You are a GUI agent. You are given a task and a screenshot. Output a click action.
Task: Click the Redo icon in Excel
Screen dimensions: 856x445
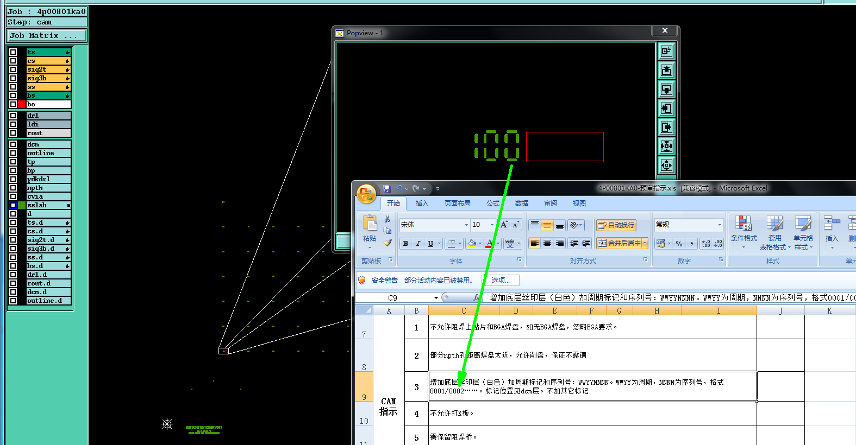[416, 188]
